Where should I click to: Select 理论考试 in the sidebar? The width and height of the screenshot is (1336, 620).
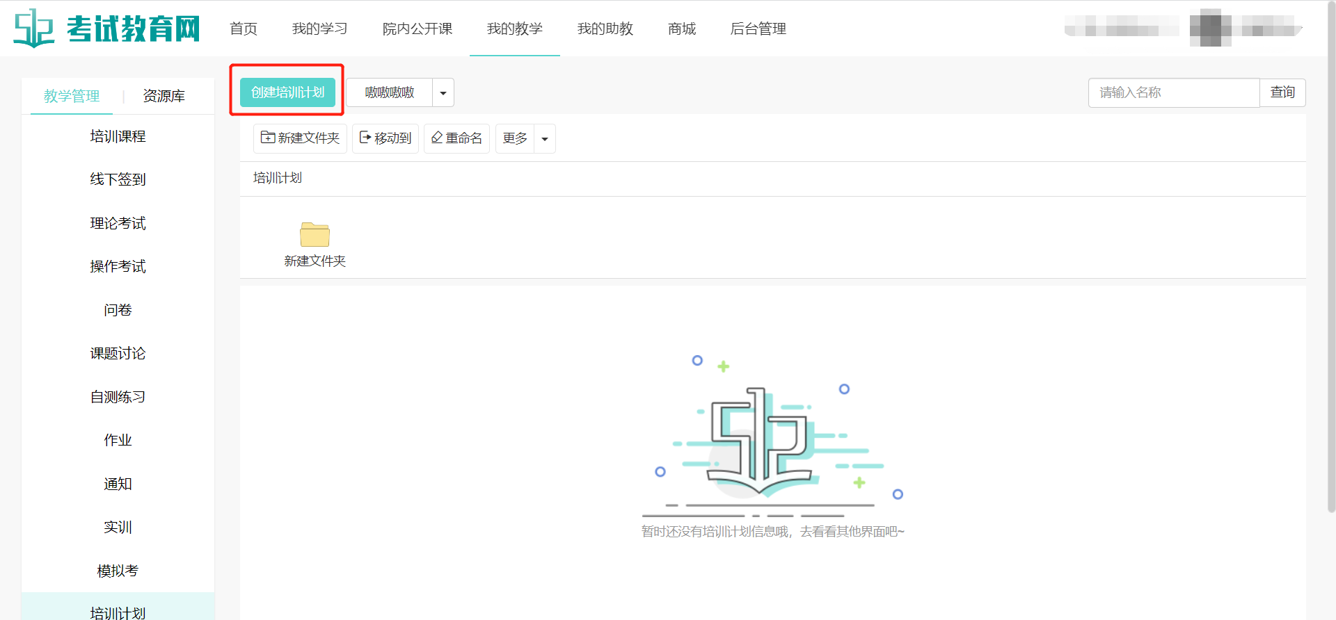(118, 223)
